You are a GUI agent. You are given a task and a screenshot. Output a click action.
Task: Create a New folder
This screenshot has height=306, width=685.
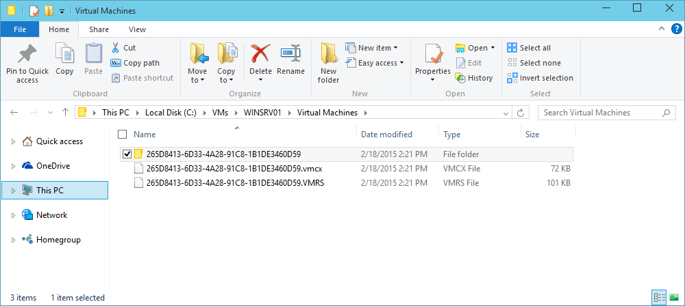coord(329,64)
